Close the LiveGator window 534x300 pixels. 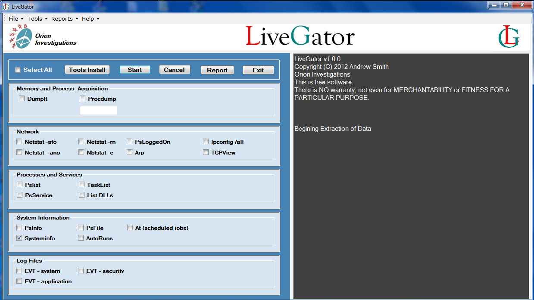click(522, 5)
